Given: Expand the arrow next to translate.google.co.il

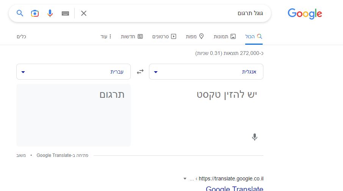Looking at the screenshot, I should tap(185, 179).
